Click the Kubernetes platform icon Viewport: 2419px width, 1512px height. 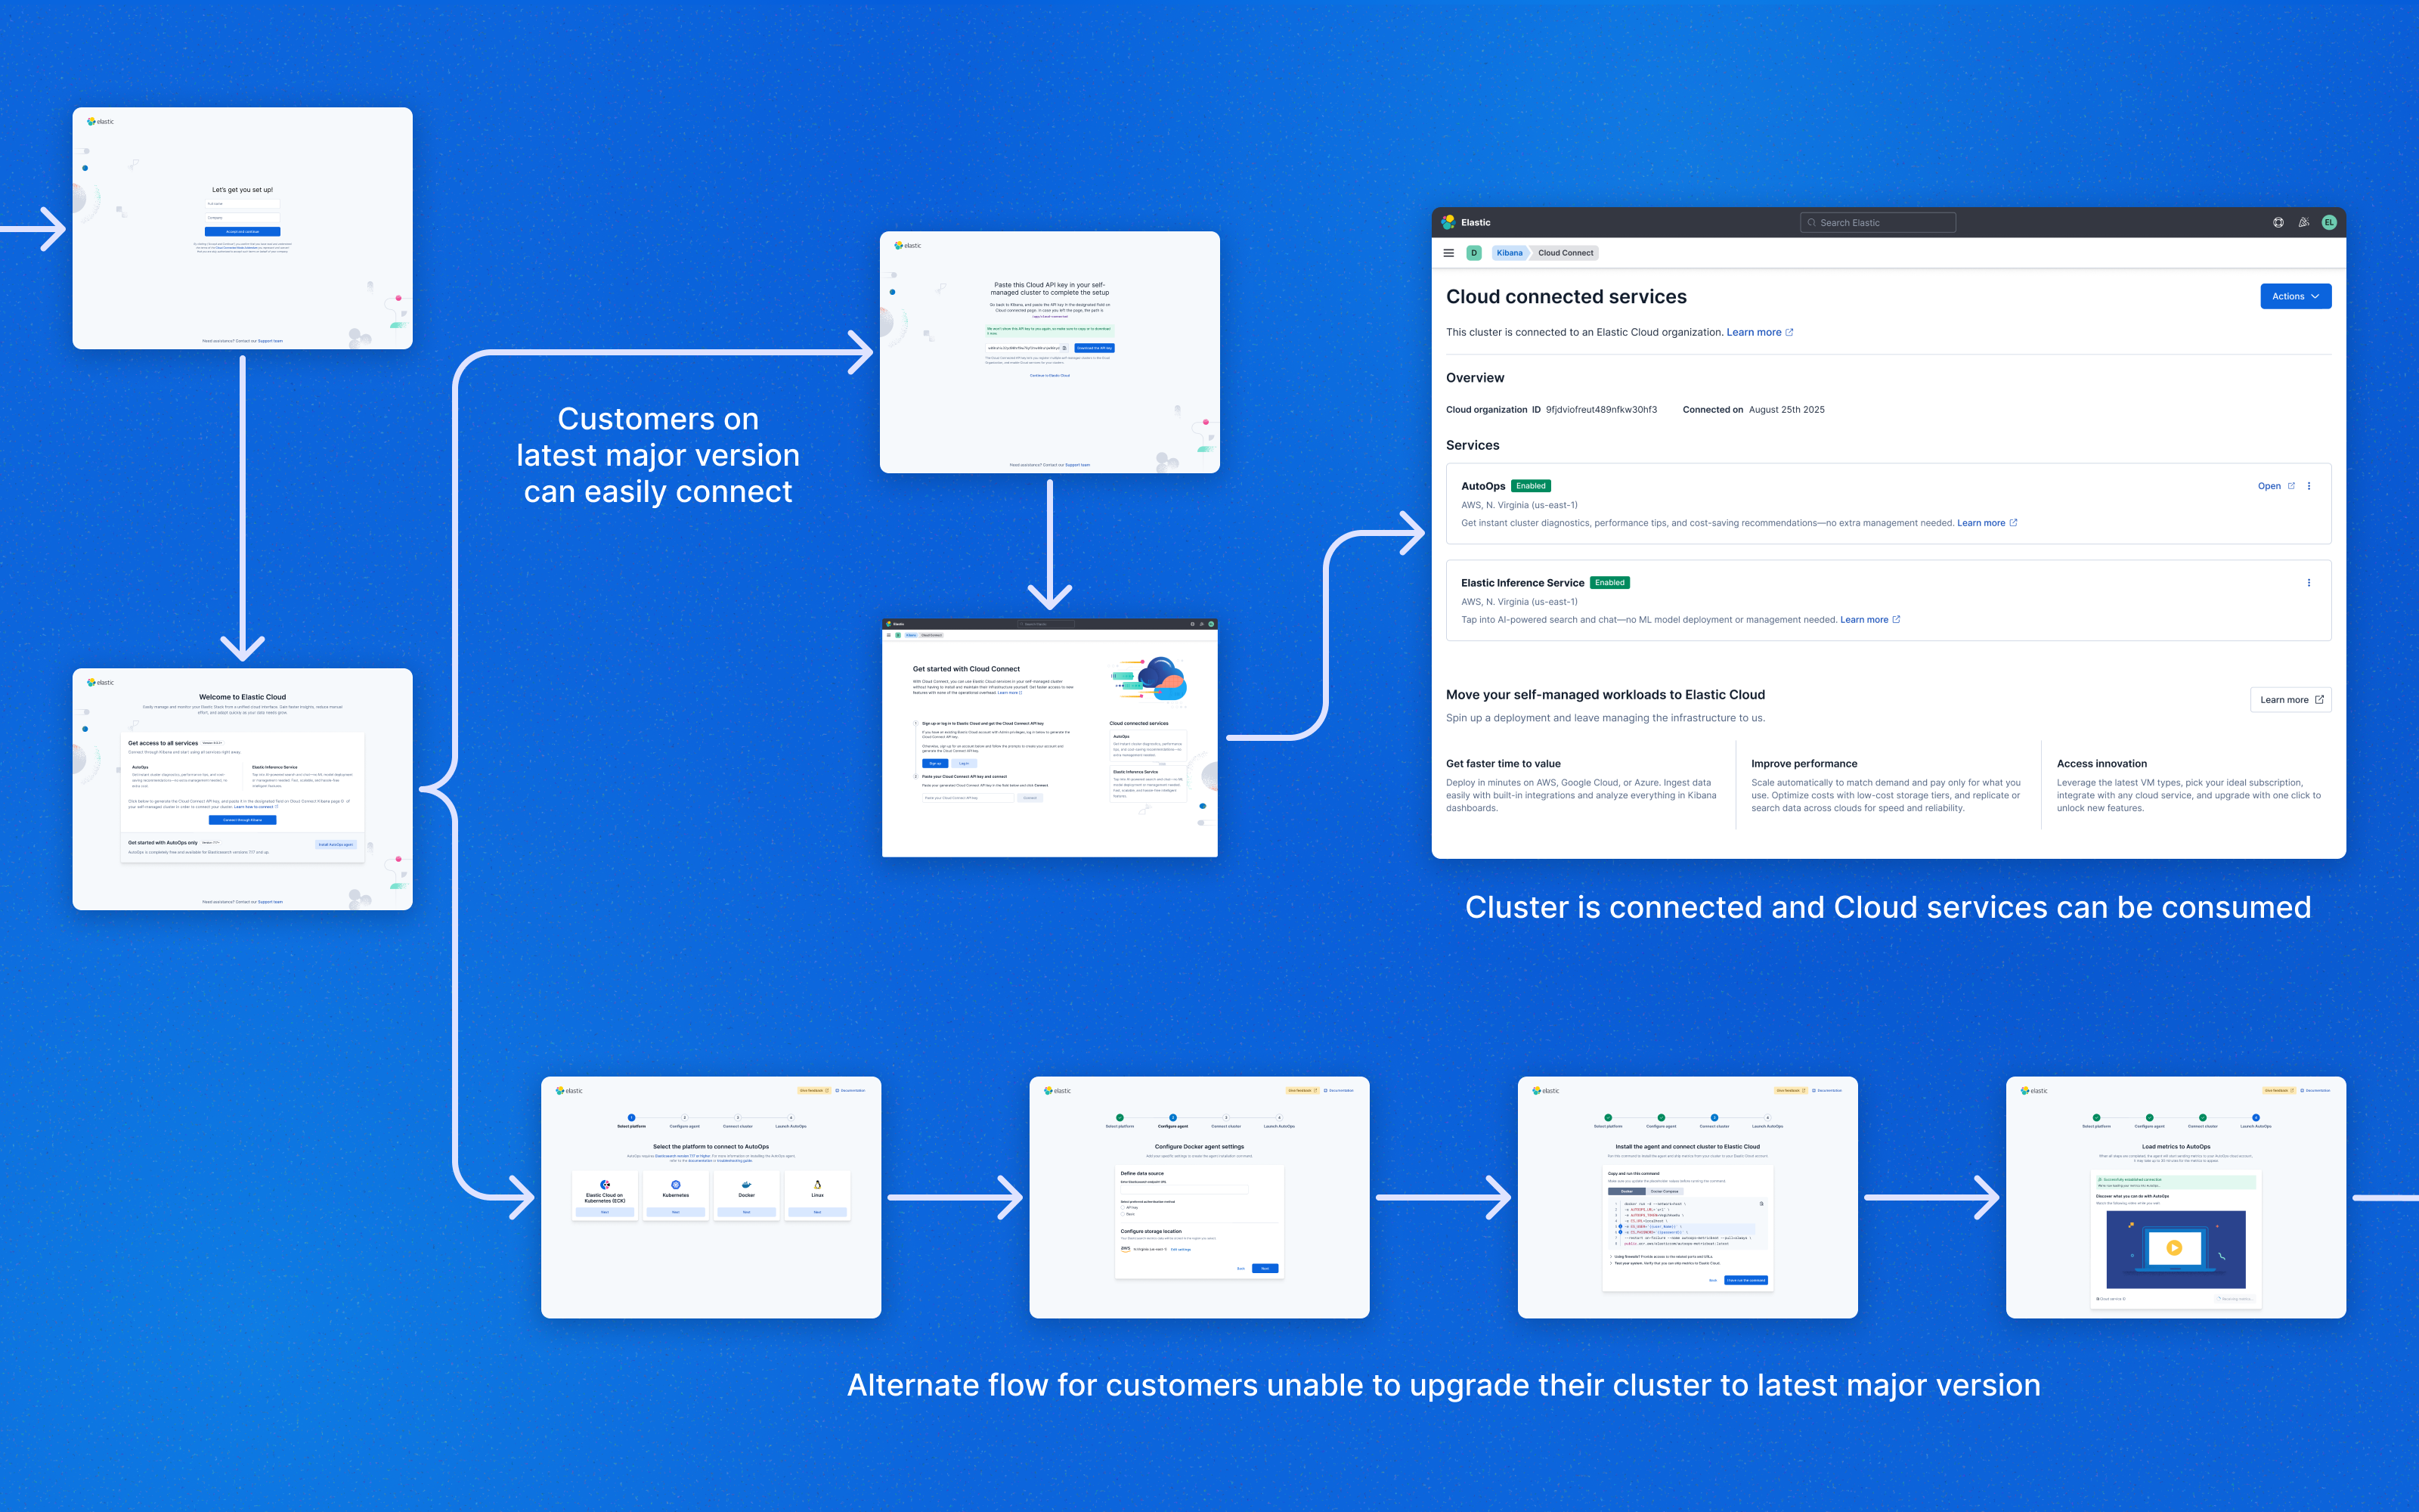point(676,1184)
